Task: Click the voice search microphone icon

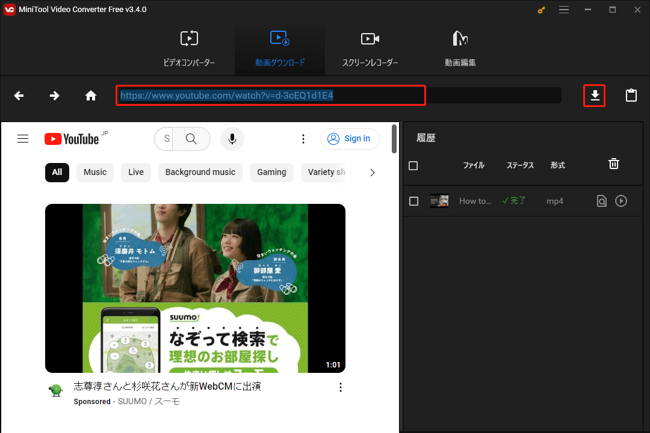Action: [232, 139]
